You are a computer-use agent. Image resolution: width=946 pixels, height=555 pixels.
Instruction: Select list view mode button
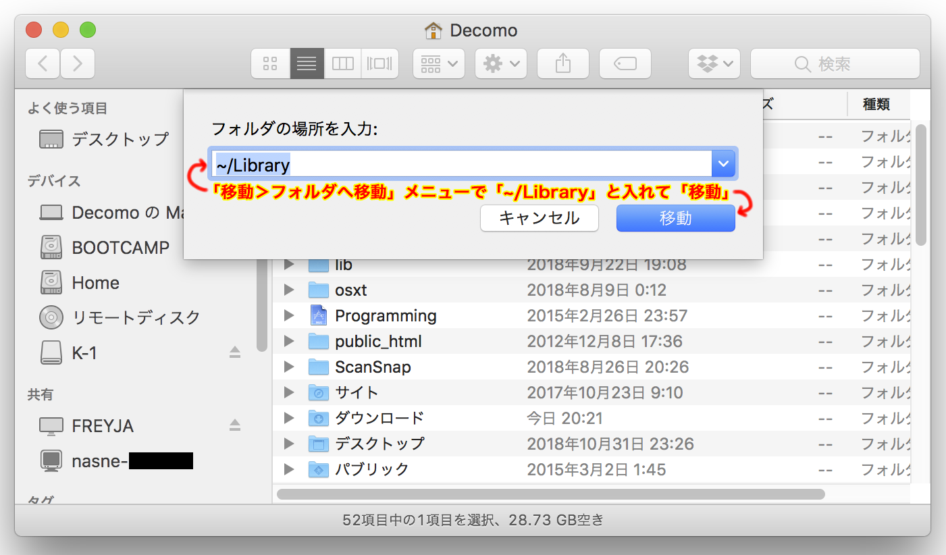[307, 64]
